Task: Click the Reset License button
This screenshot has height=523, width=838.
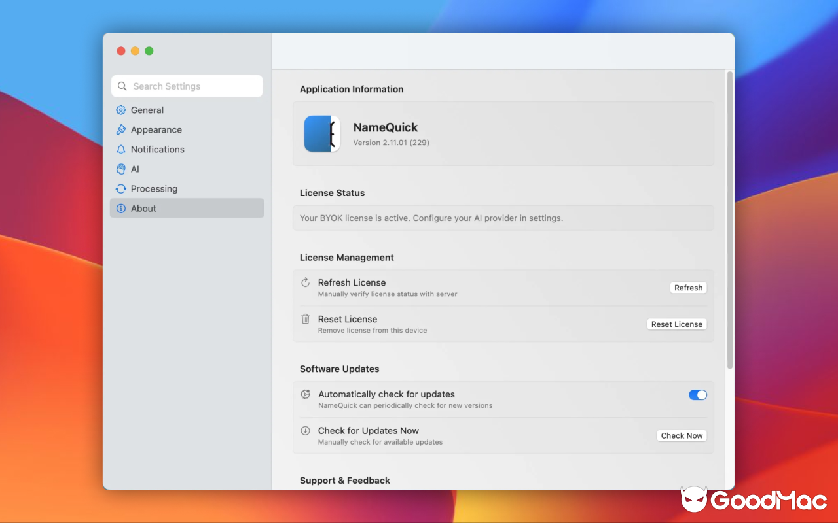Action: (676, 324)
